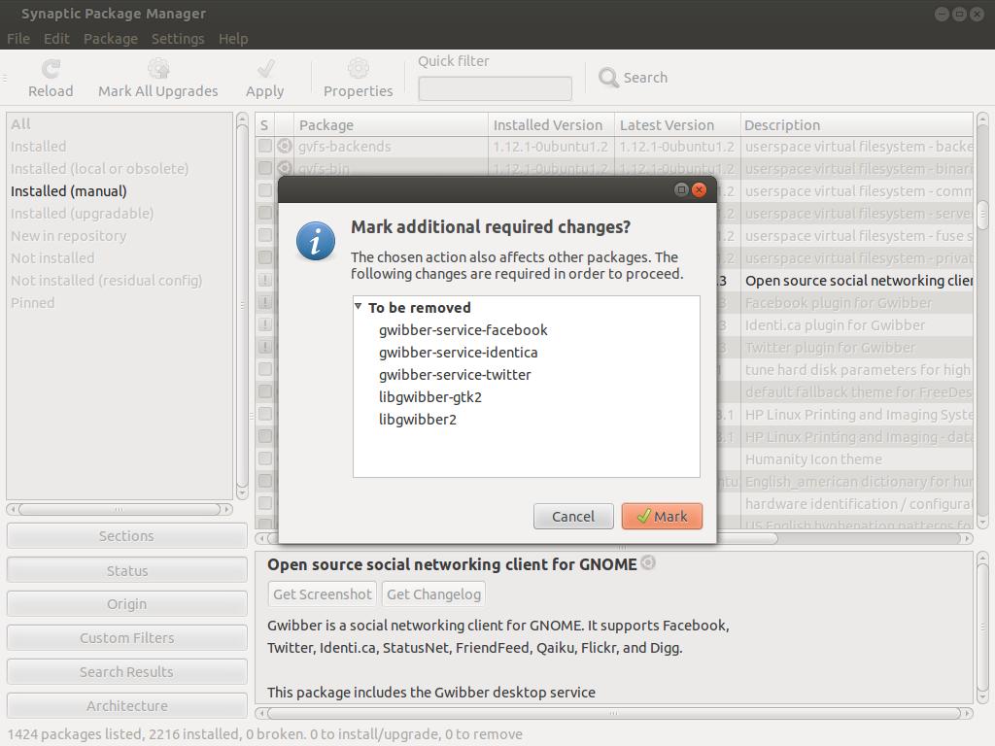This screenshot has width=995, height=746.
Task: Cancel the additional changes dialog
Action: click(x=572, y=517)
